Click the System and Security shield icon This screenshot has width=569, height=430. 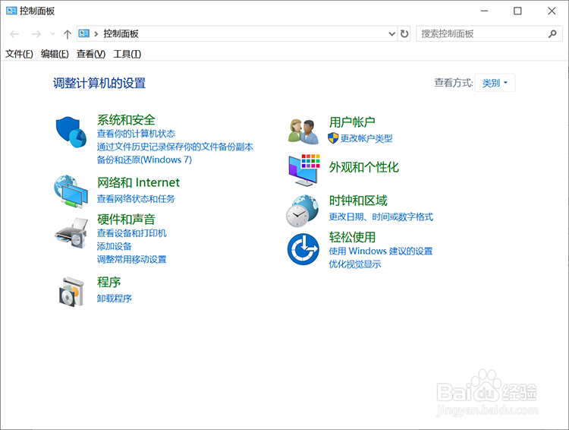[71, 132]
